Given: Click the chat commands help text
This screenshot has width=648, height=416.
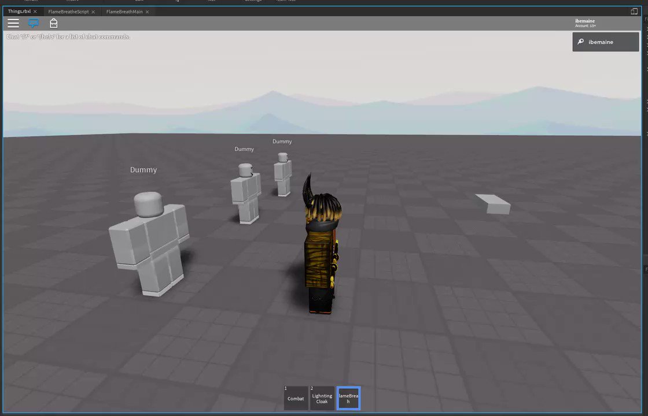Looking at the screenshot, I should pyautogui.click(x=68, y=37).
